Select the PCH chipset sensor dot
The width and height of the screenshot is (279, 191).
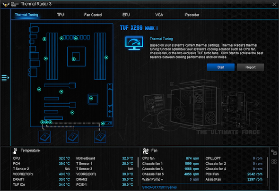(91, 99)
